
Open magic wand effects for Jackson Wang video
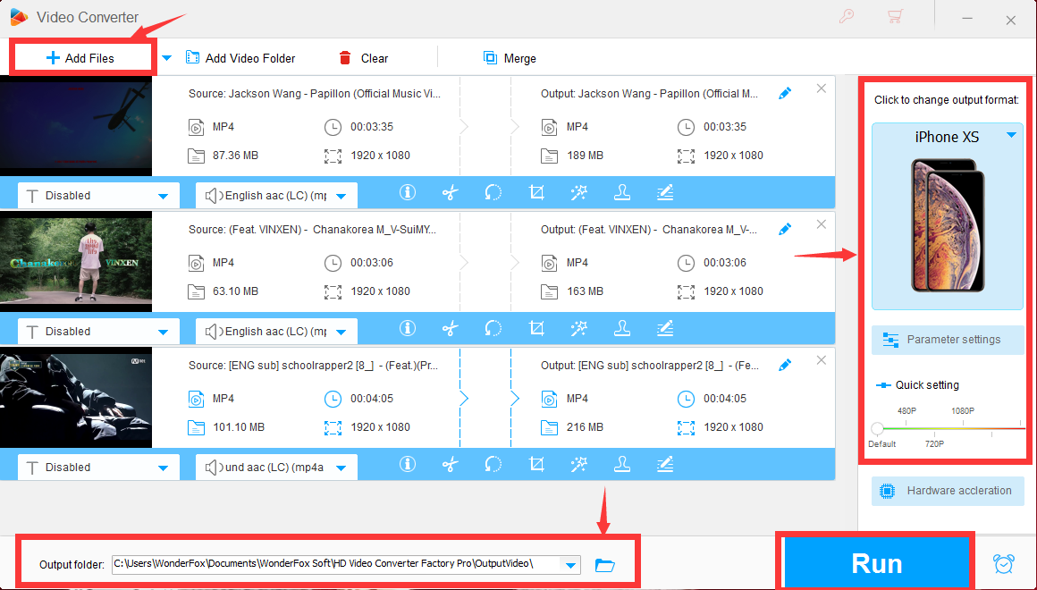coord(579,193)
